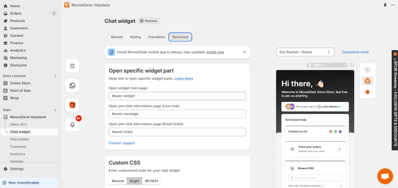Image resolution: width=398 pixels, height=188 pixels.
Task: Open Inbox (9+) under MooseDesk Helpdesk
Action: coord(19,124)
